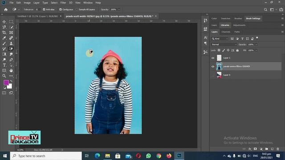Viewport: 285px width, 160px height.
Task: Open the Filter menu
Action: pos(63,3)
